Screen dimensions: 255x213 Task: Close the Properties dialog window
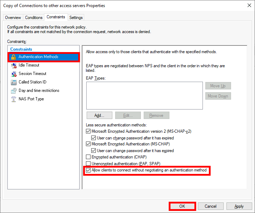click(x=249, y=5)
